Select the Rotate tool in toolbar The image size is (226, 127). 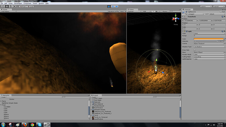click(11, 7)
